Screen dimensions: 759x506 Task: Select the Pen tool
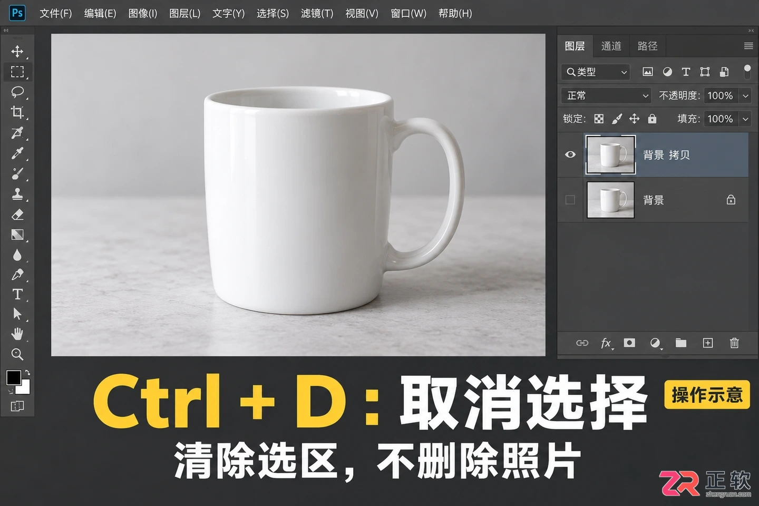pos(17,275)
